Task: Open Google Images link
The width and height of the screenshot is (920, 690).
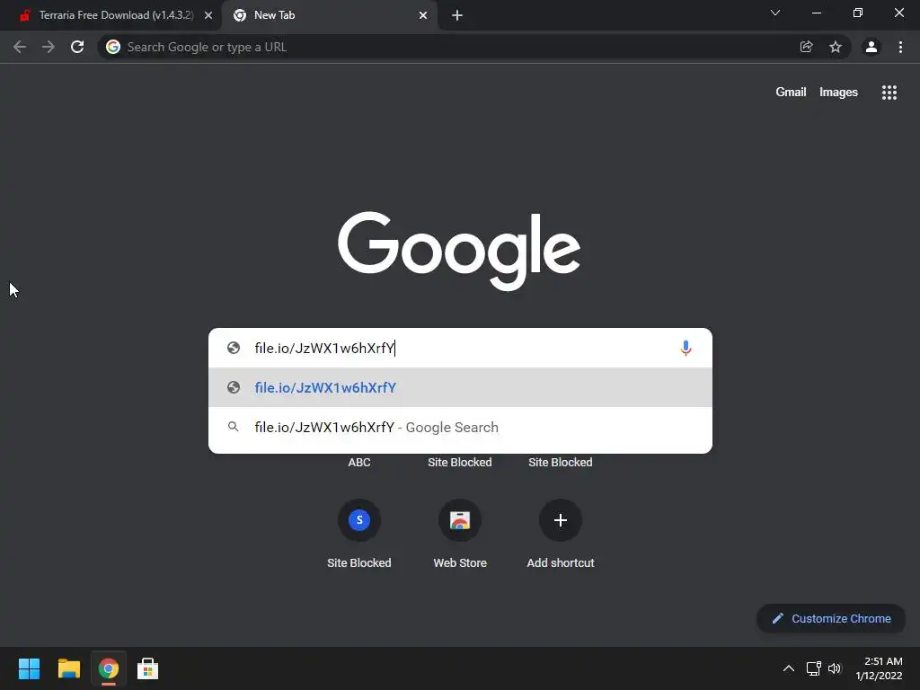Action: coord(838,93)
